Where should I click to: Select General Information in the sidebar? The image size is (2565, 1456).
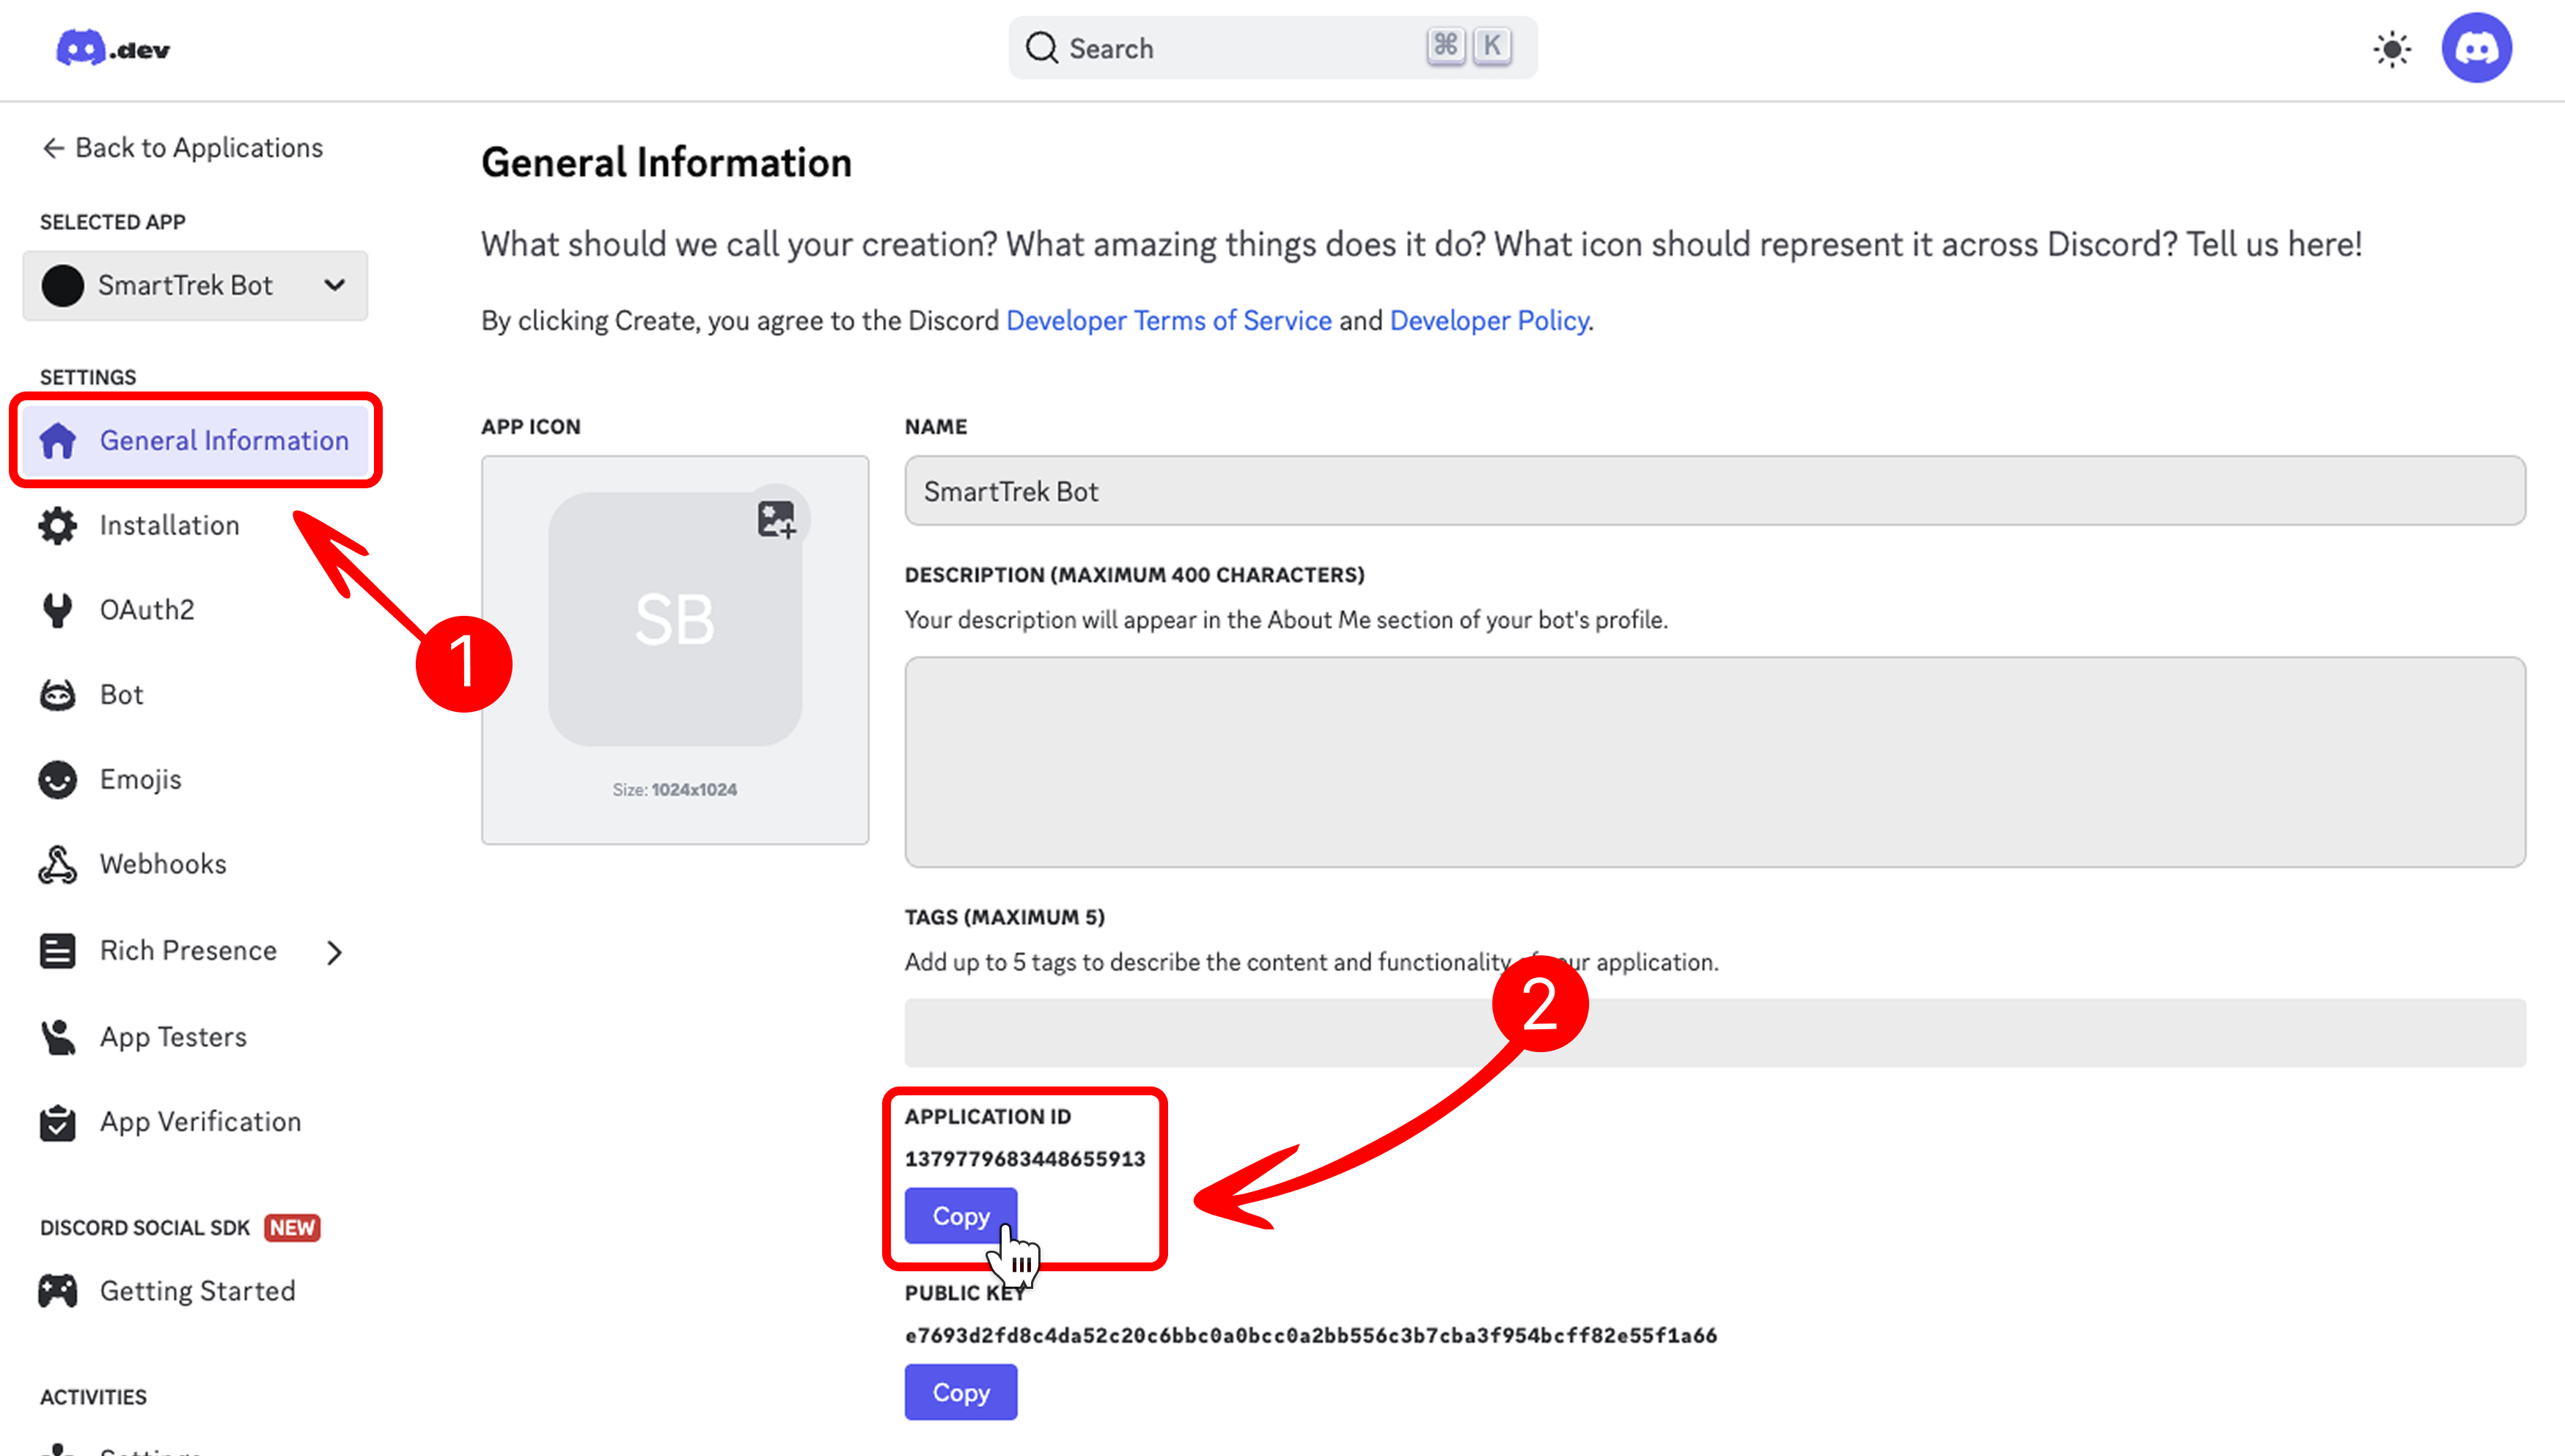click(196, 440)
